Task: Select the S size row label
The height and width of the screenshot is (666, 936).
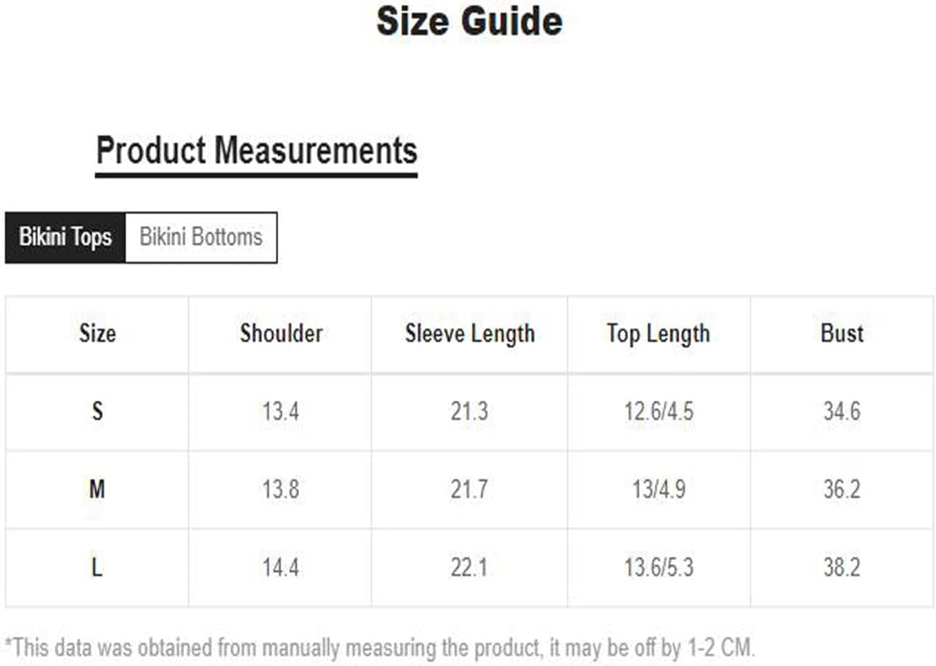Action: point(97,412)
